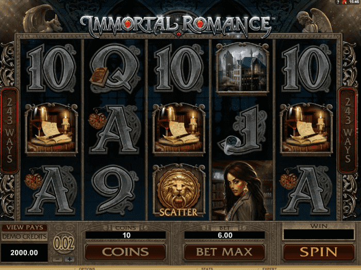The image size is (361, 270).
Task: Toggle the muted sound icon
Action: [x=344, y=2]
